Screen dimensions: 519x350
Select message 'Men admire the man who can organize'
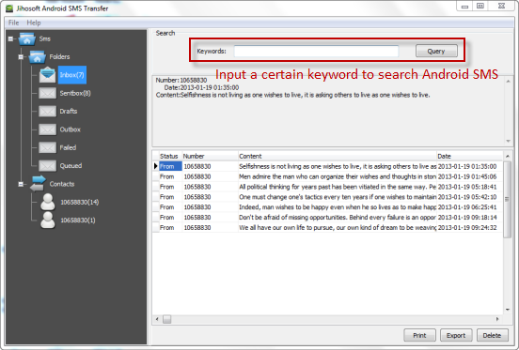tap(328, 176)
